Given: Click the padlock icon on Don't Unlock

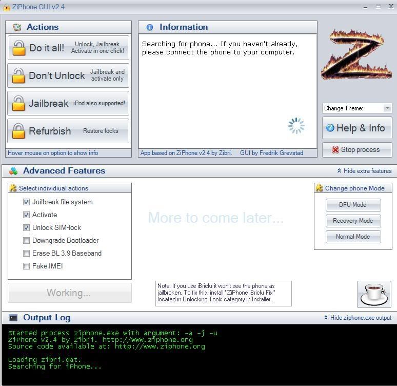Looking at the screenshot, I should [x=19, y=75].
